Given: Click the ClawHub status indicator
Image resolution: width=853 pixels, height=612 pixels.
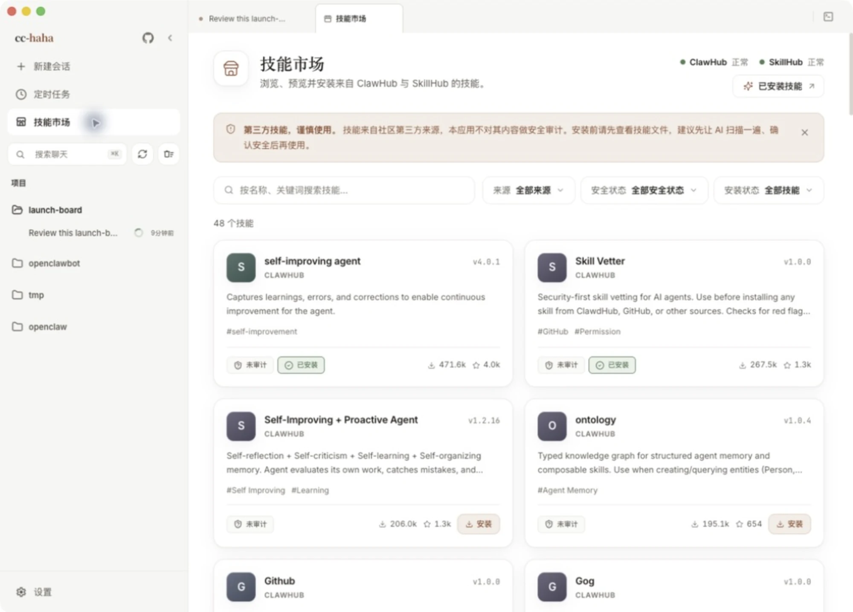Looking at the screenshot, I should pyautogui.click(x=714, y=62).
